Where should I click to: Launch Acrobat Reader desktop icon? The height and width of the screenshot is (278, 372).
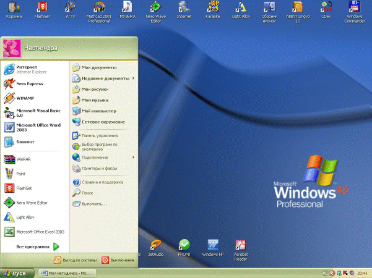(241, 245)
